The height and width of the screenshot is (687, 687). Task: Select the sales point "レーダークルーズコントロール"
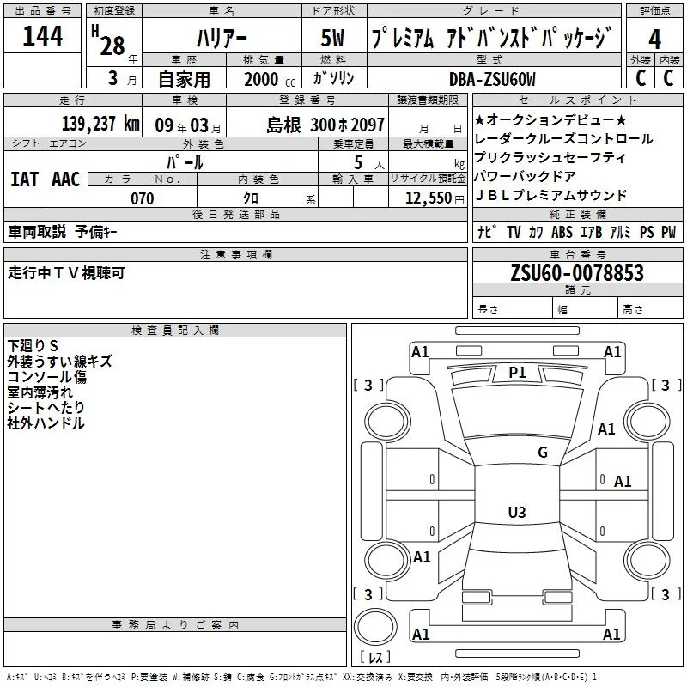563,138
